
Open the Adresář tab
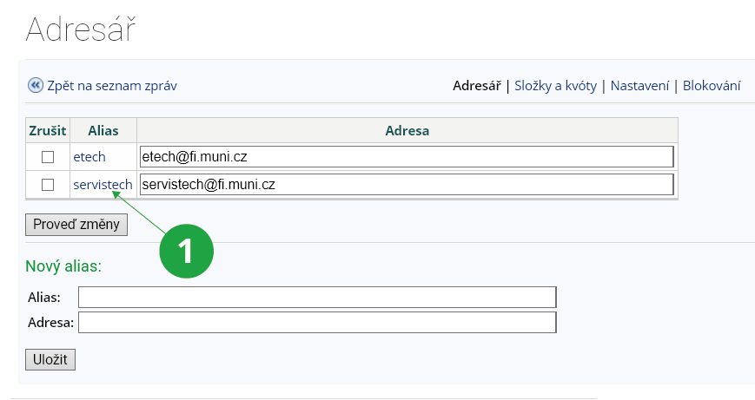(477, 85)
